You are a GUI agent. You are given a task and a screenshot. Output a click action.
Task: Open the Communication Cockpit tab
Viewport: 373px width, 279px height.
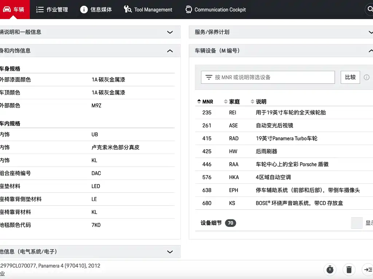(216, 9)
